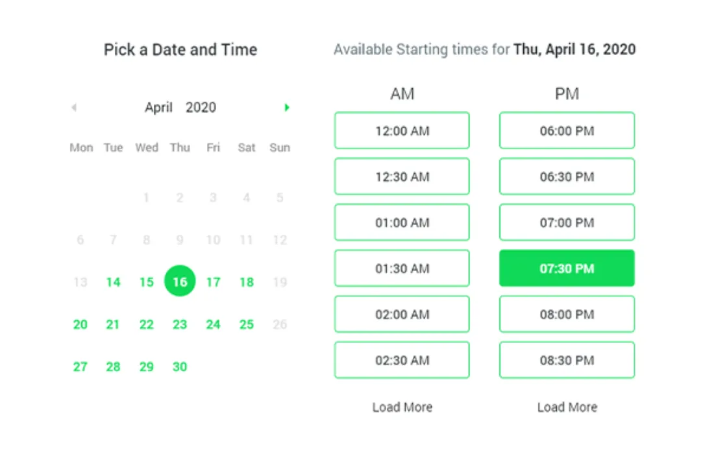Select April 14 on the calendar
The width and height of the screenshot is (701, 454).
(x=114, y=282)
